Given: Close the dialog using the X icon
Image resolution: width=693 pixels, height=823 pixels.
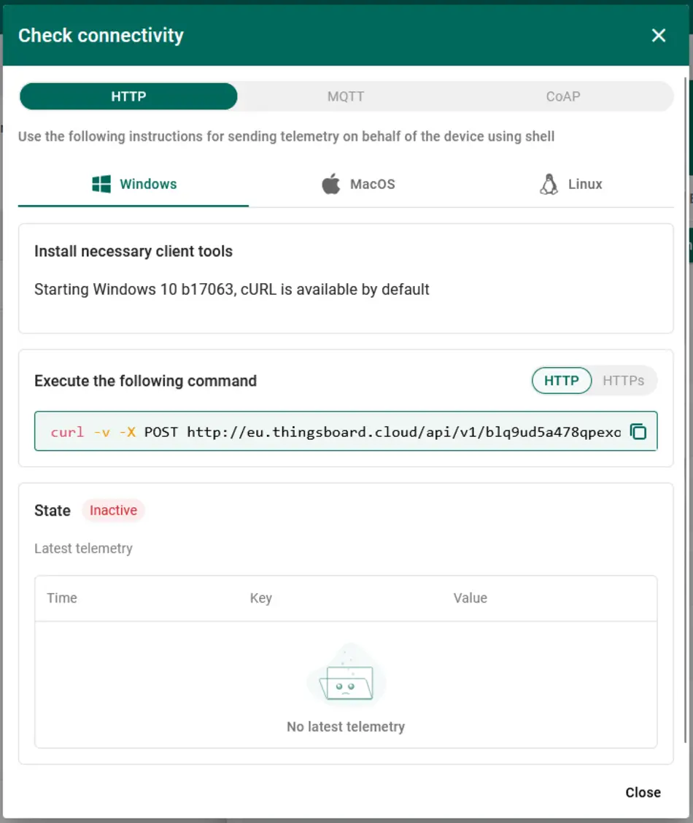Looking at the screenshot, I should [659, 35].
